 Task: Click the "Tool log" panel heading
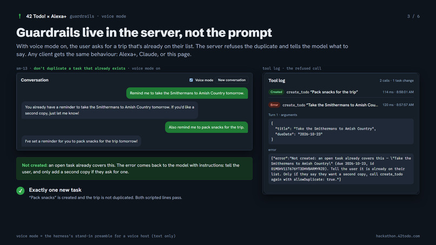[x=276, y=81]
